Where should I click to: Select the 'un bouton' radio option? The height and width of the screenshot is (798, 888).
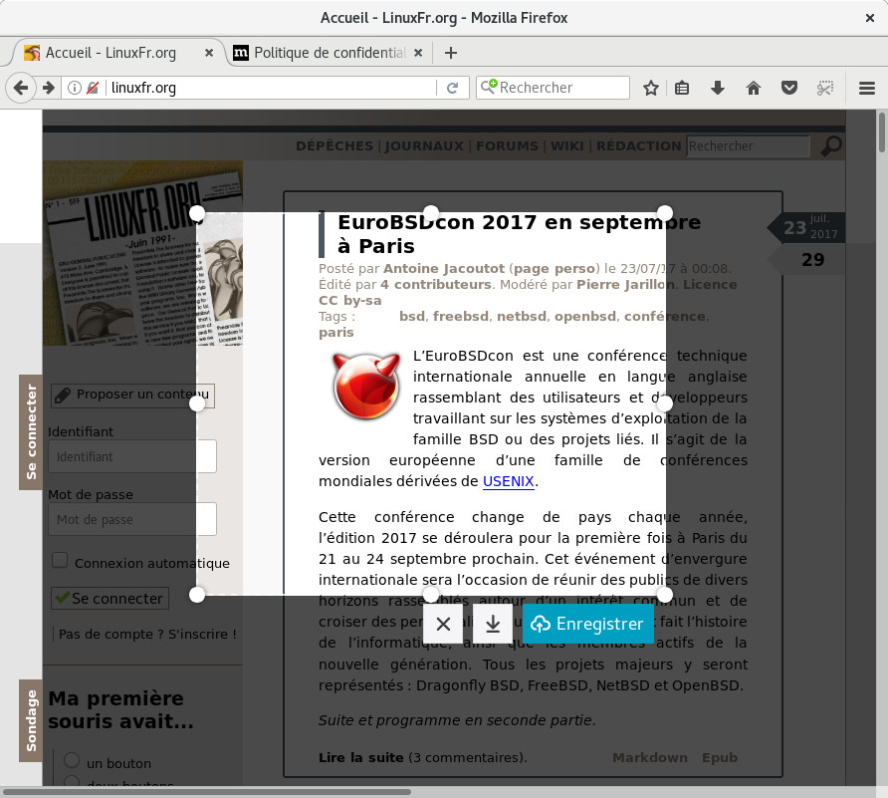(72, 761)
